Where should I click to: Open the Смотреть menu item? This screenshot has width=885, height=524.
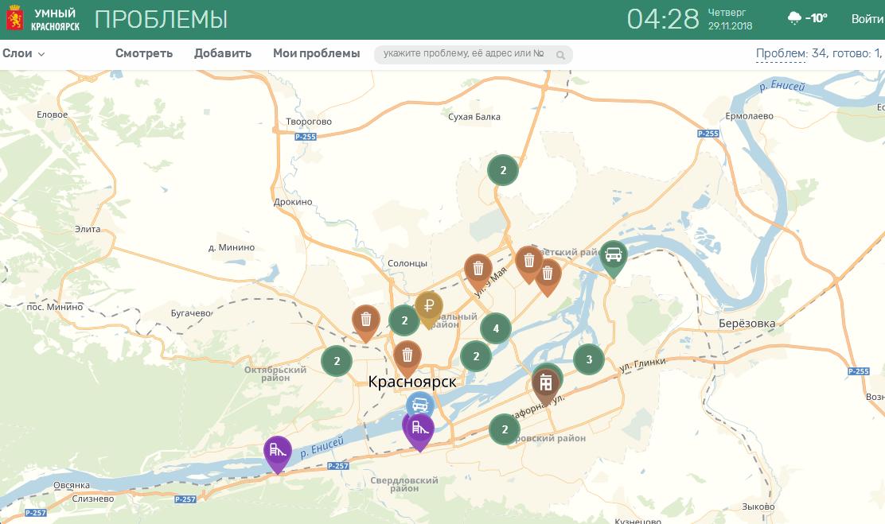pos(144,53)
